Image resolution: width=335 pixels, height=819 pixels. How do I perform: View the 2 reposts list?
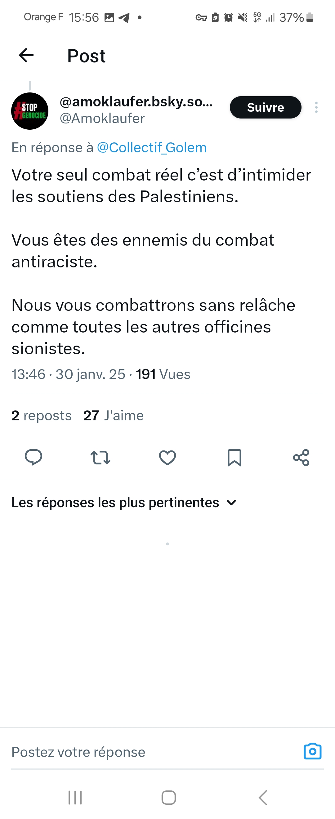(x=41, y=415)
